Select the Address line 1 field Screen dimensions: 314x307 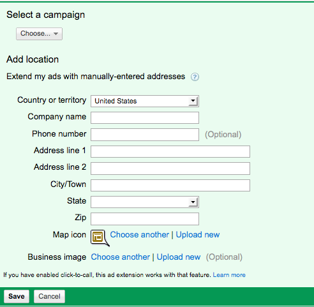170,151
